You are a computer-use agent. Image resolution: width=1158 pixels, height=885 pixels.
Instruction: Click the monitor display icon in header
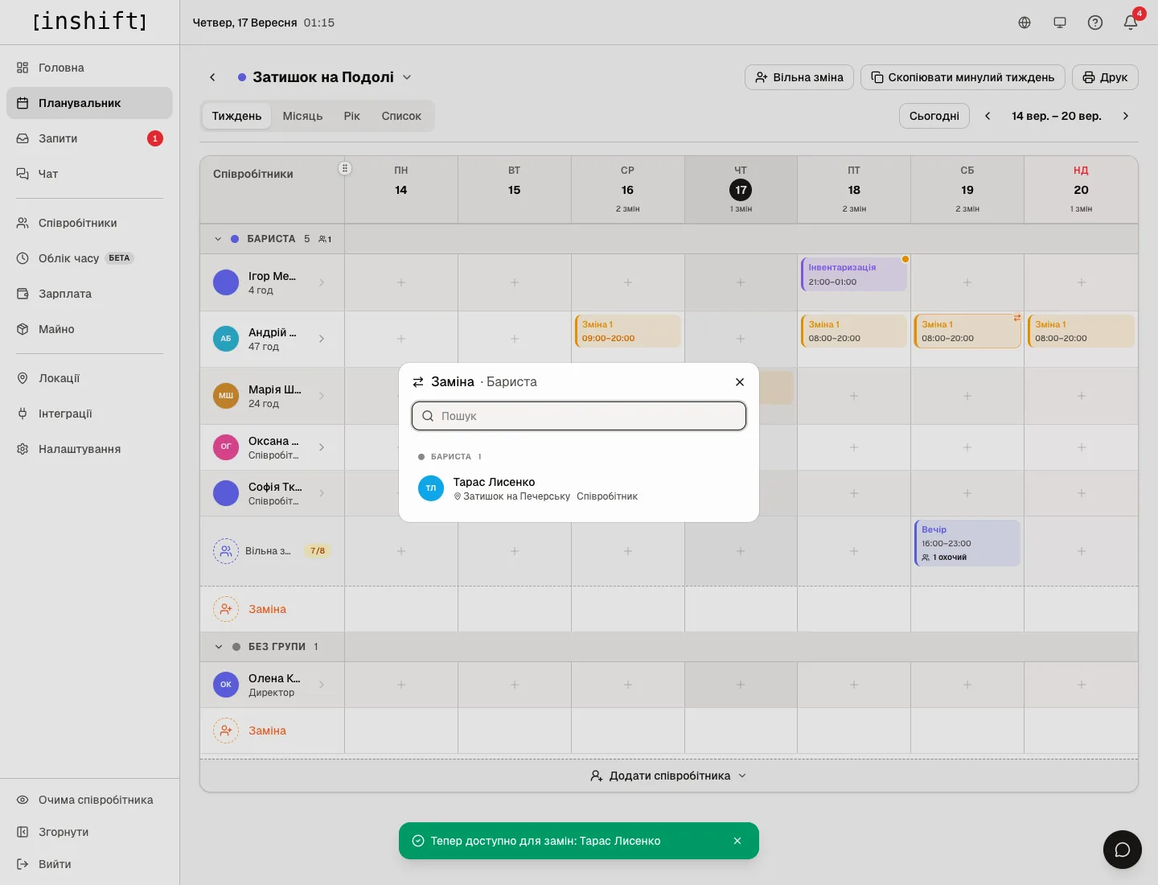[x=1060, y=23]
